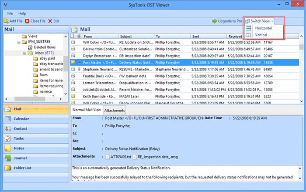306x192 pixels.
Task: Sort by the Sent column header
Action: (208, 36)
